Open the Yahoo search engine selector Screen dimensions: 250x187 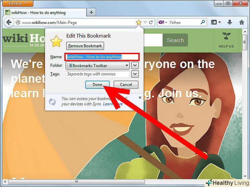coord(163,22)
